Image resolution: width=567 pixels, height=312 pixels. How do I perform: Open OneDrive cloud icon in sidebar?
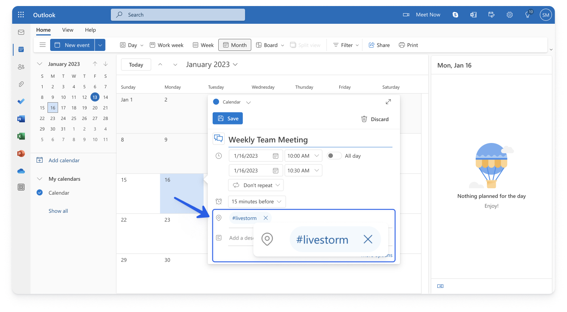[21, 171]
